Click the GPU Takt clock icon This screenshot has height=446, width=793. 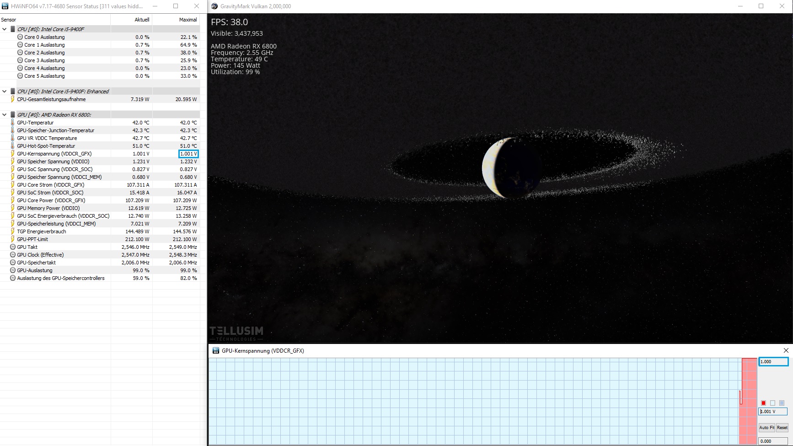pos(13,247)
